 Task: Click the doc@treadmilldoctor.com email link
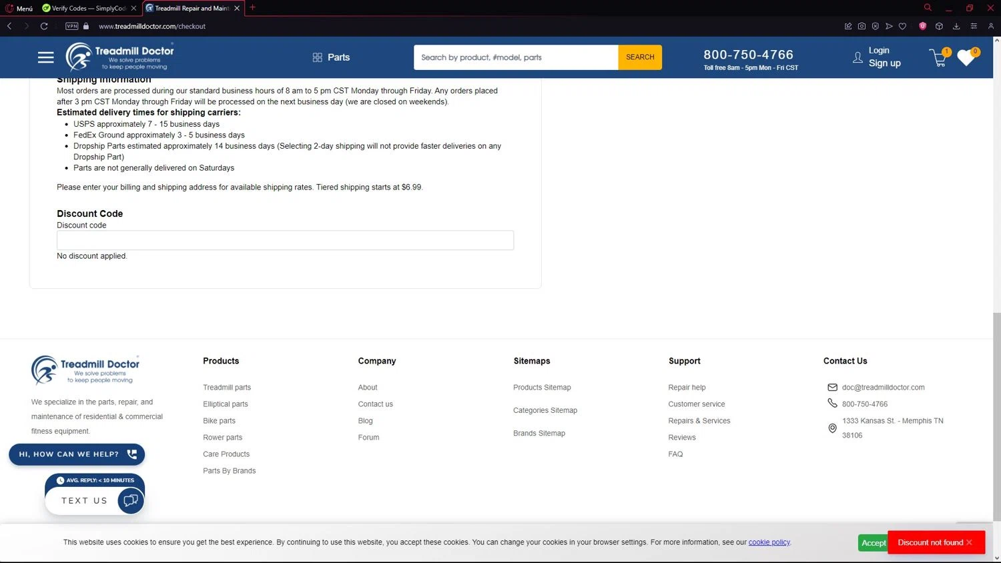pos(883,388)
